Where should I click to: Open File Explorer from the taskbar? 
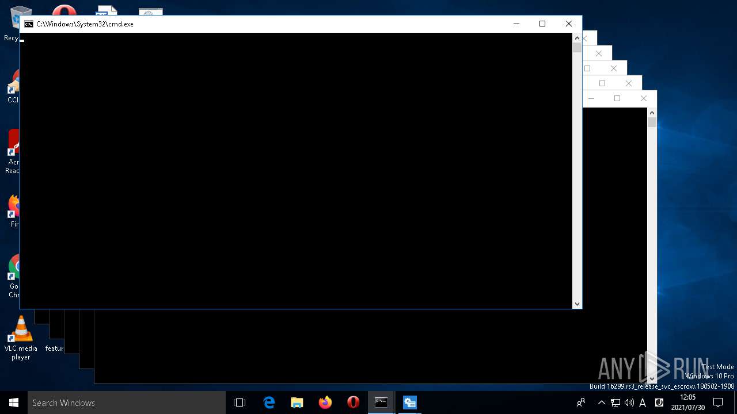click(x=297, y=402)
